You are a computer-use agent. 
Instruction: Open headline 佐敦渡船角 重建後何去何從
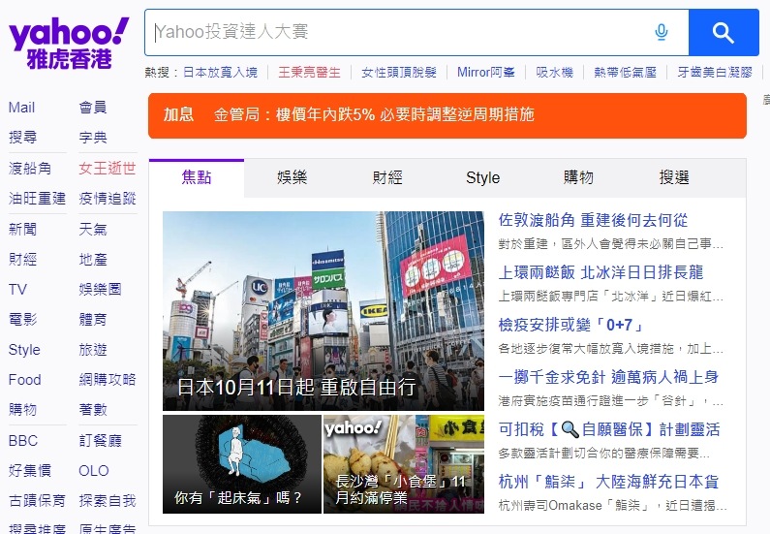[x=593, y=220]
